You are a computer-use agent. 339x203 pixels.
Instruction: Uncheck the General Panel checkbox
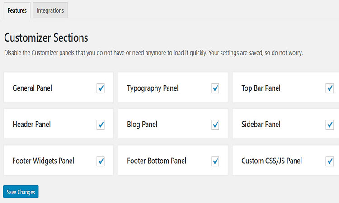click(x=100, y=88)
